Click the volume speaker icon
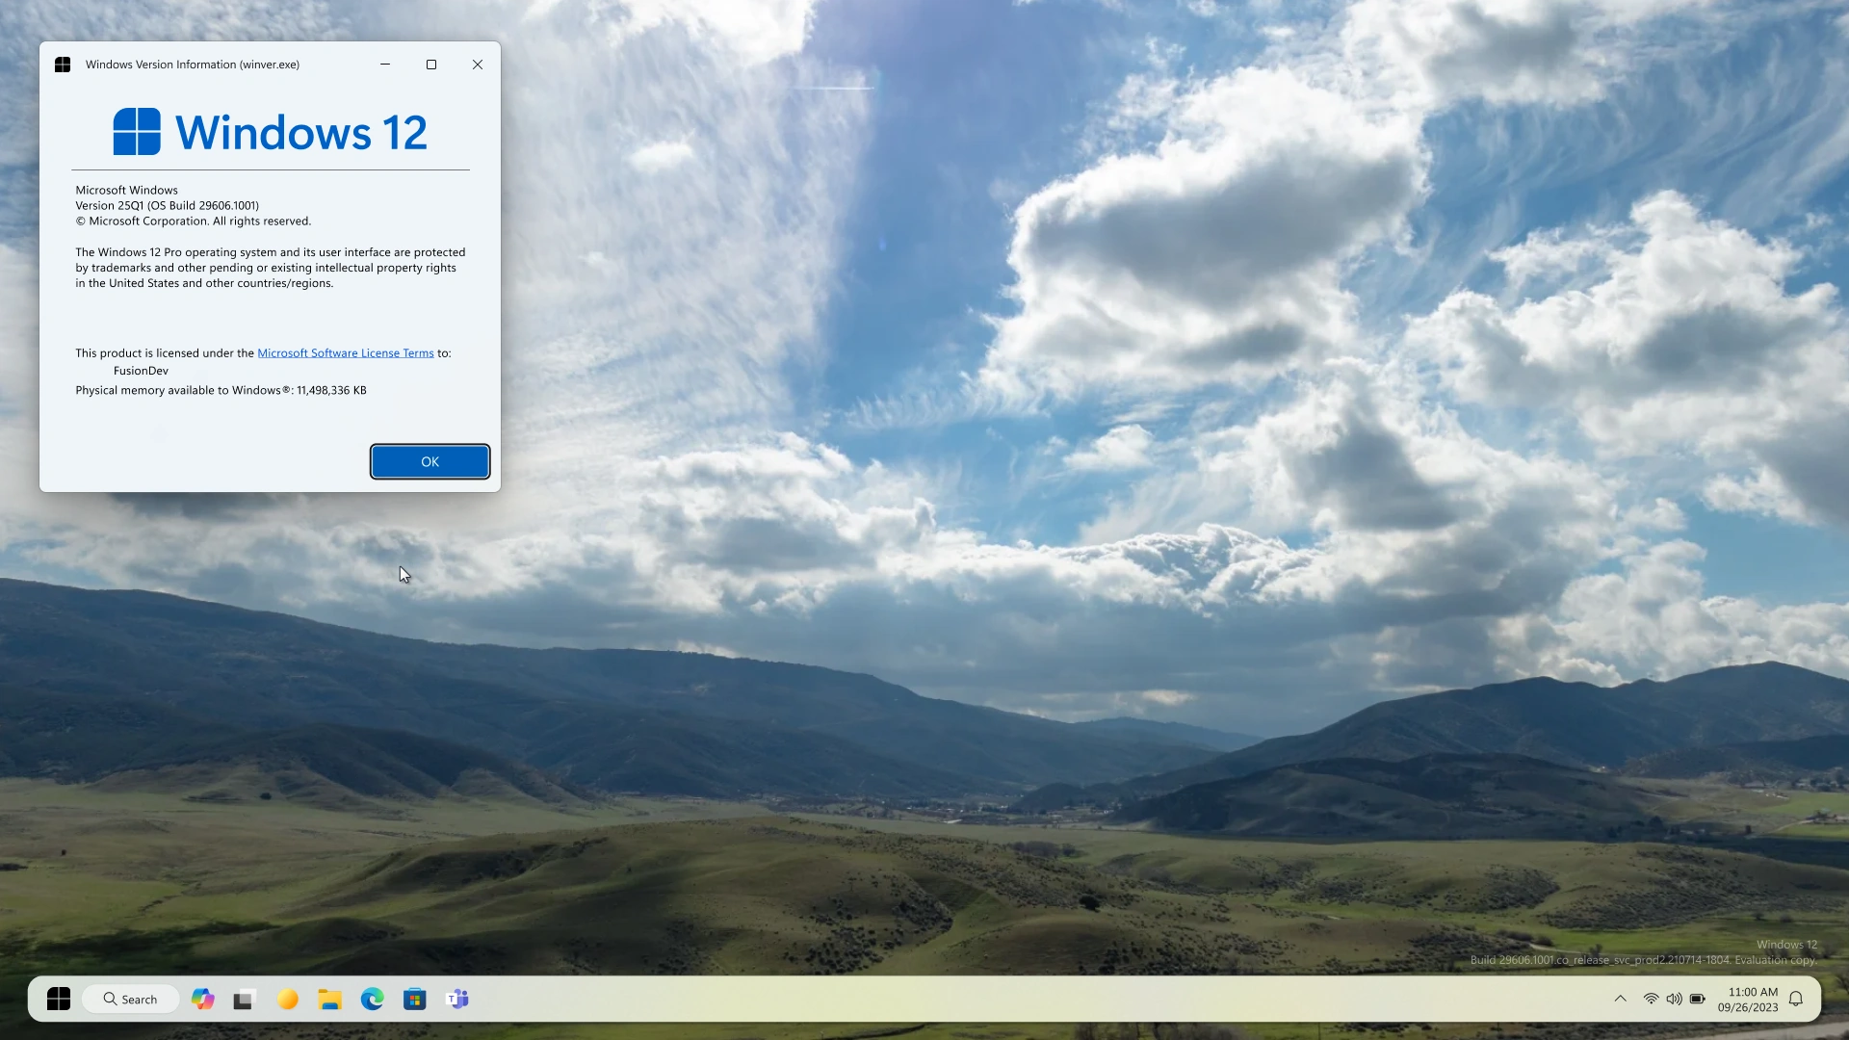Screen dimensions: 1849x1040 (1674, 1000)
